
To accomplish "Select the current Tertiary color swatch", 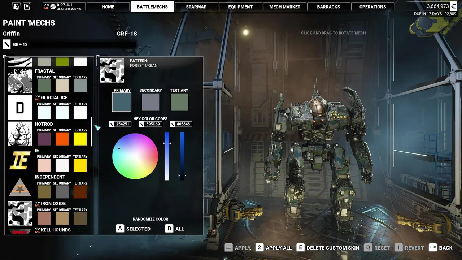I will click(x=179, y=102).
